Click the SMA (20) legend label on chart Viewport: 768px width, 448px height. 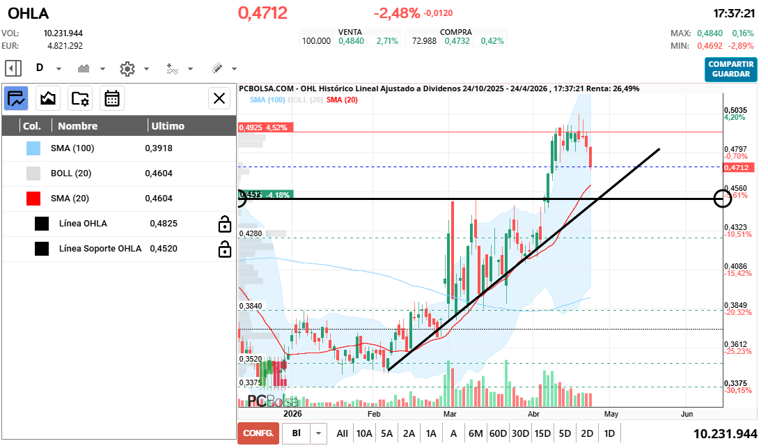[x=342, y=100]
